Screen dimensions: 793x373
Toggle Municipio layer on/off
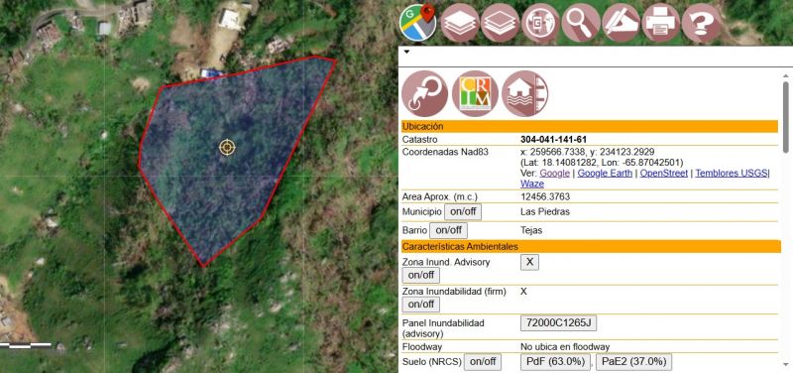pos(463,211)
